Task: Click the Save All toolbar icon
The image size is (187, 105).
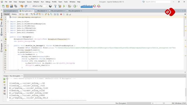Action: 15,6
